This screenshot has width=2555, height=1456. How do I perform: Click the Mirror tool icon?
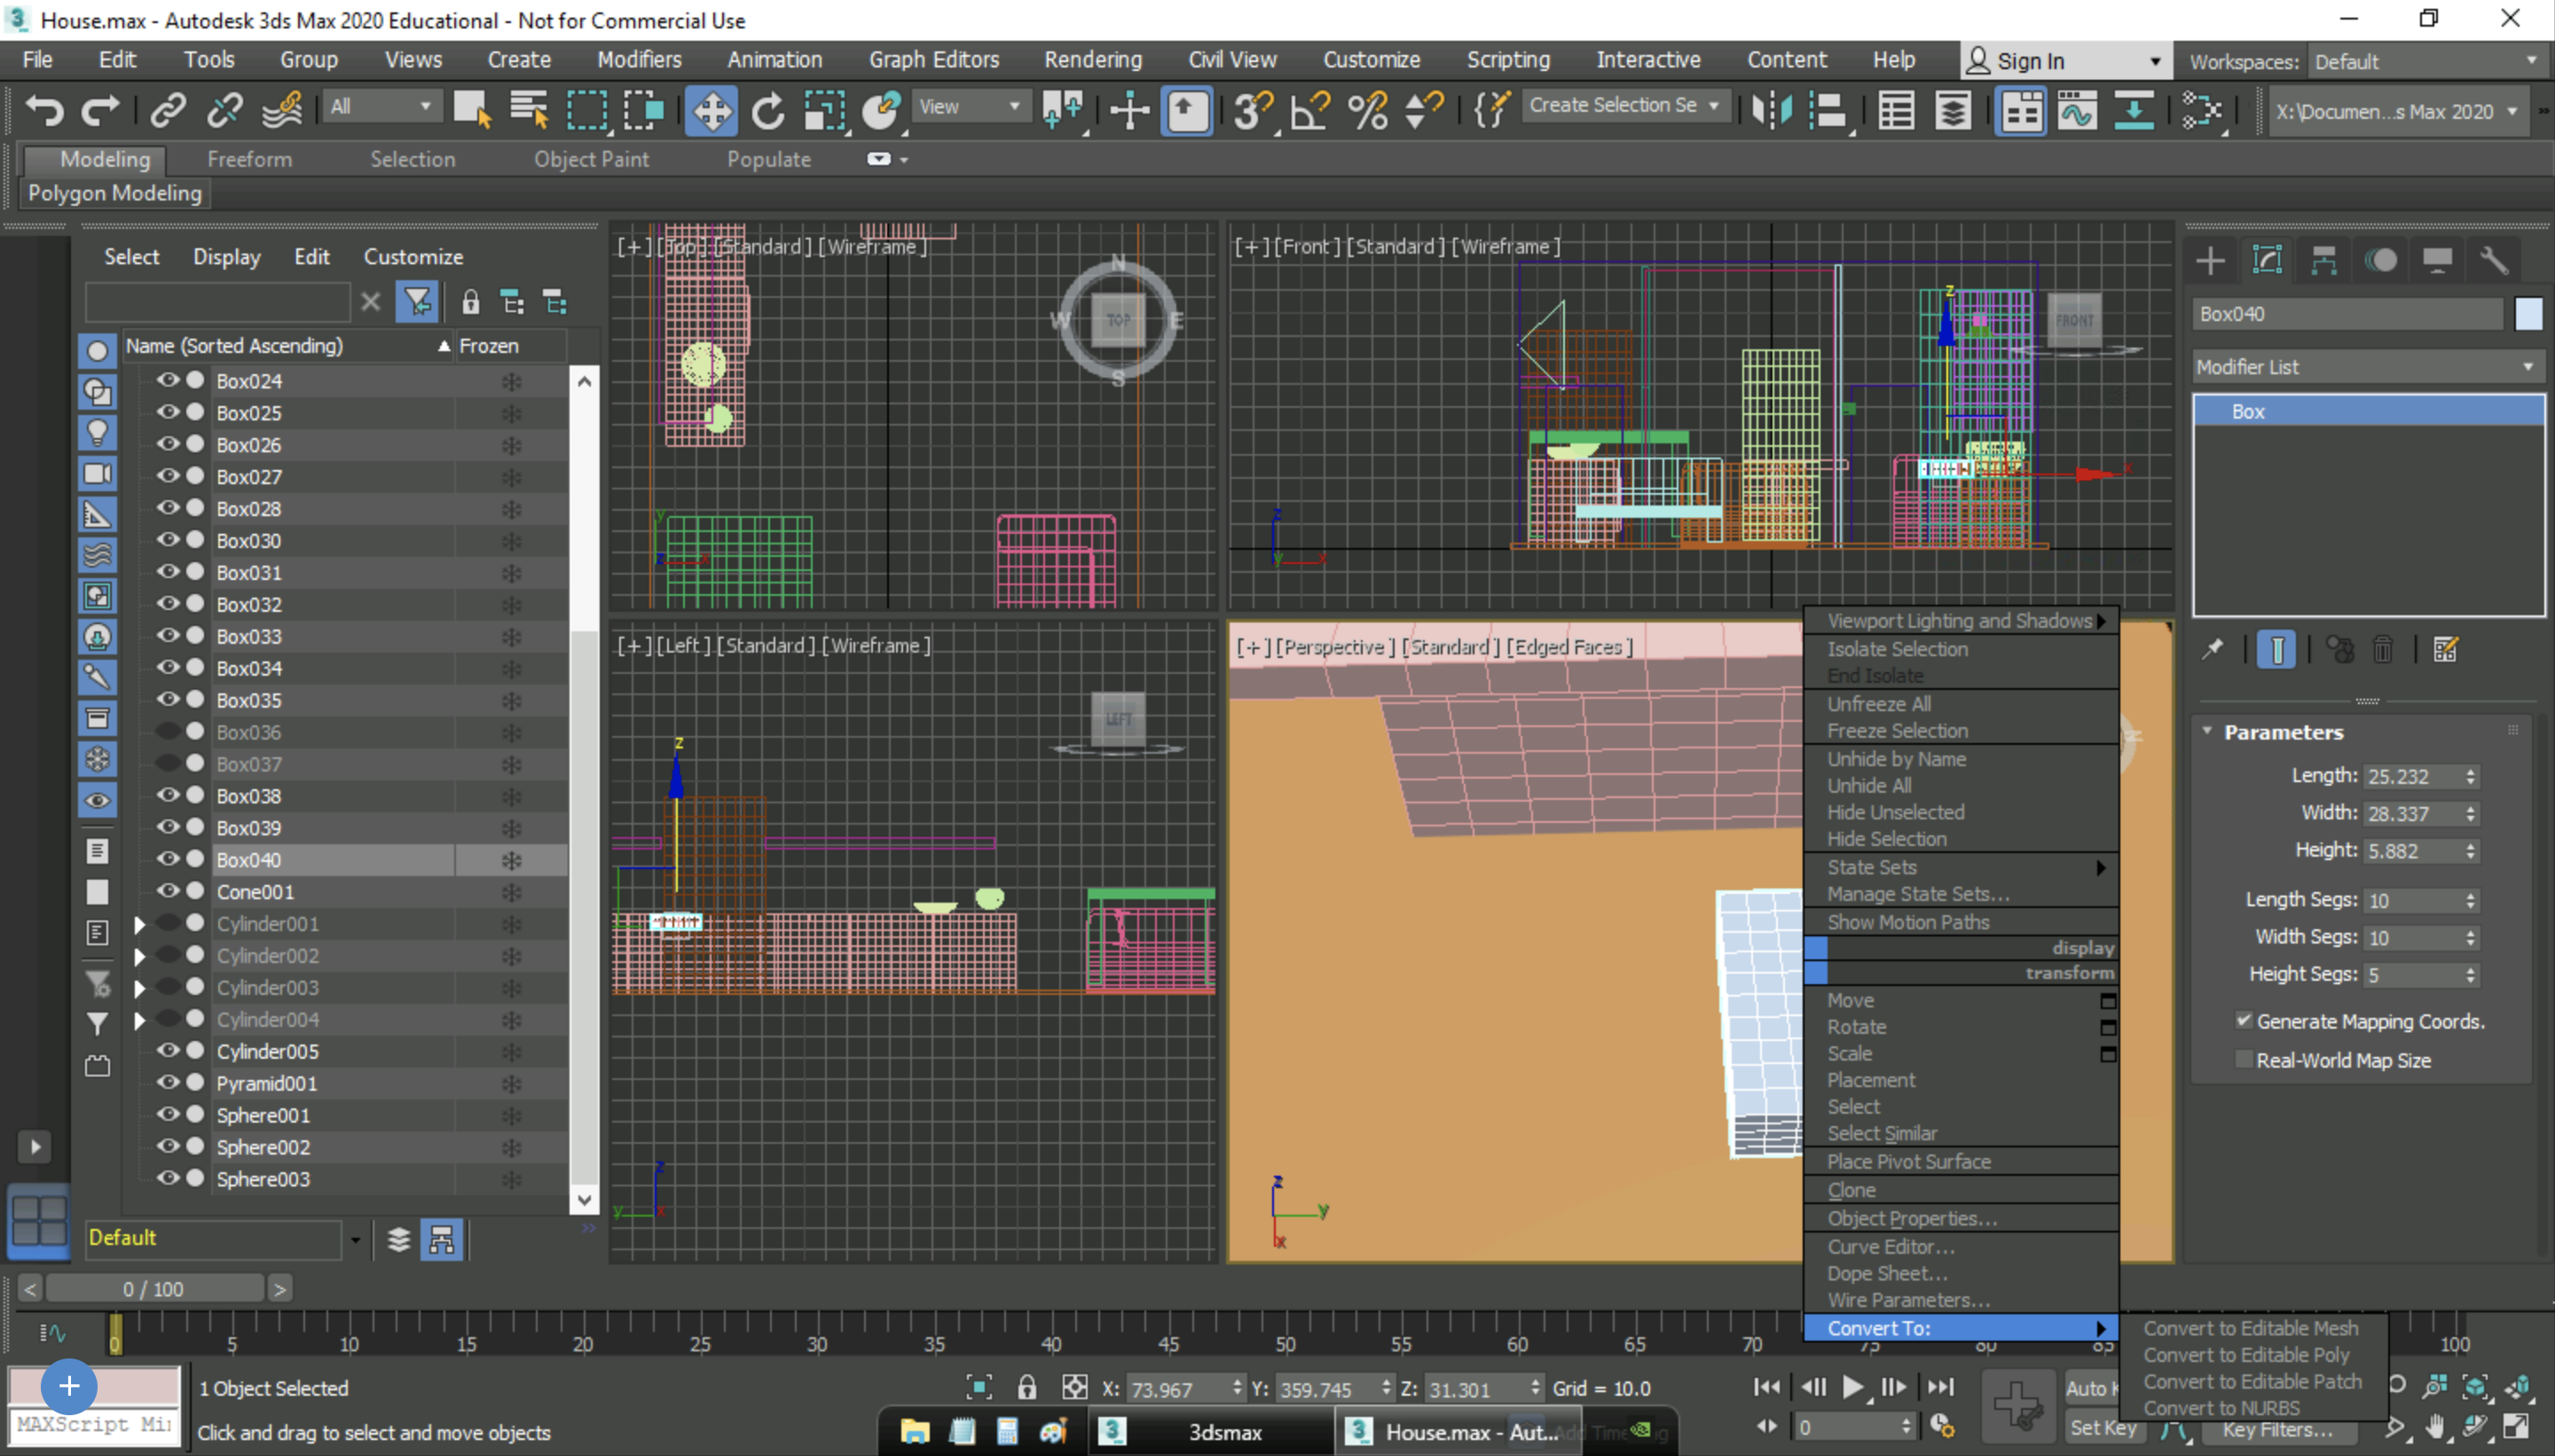[x=1772, y=109]
